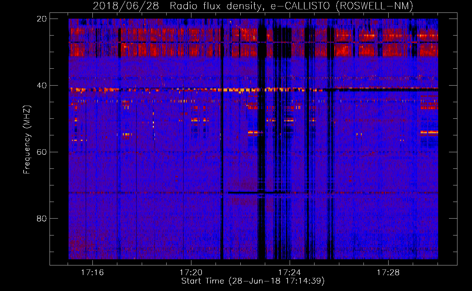The height and width of the screenshot is (291, 472).
Task: Click the 'Start Time (28-Jun-18 17:14:39)' label
Action: [x=253, y=281]
